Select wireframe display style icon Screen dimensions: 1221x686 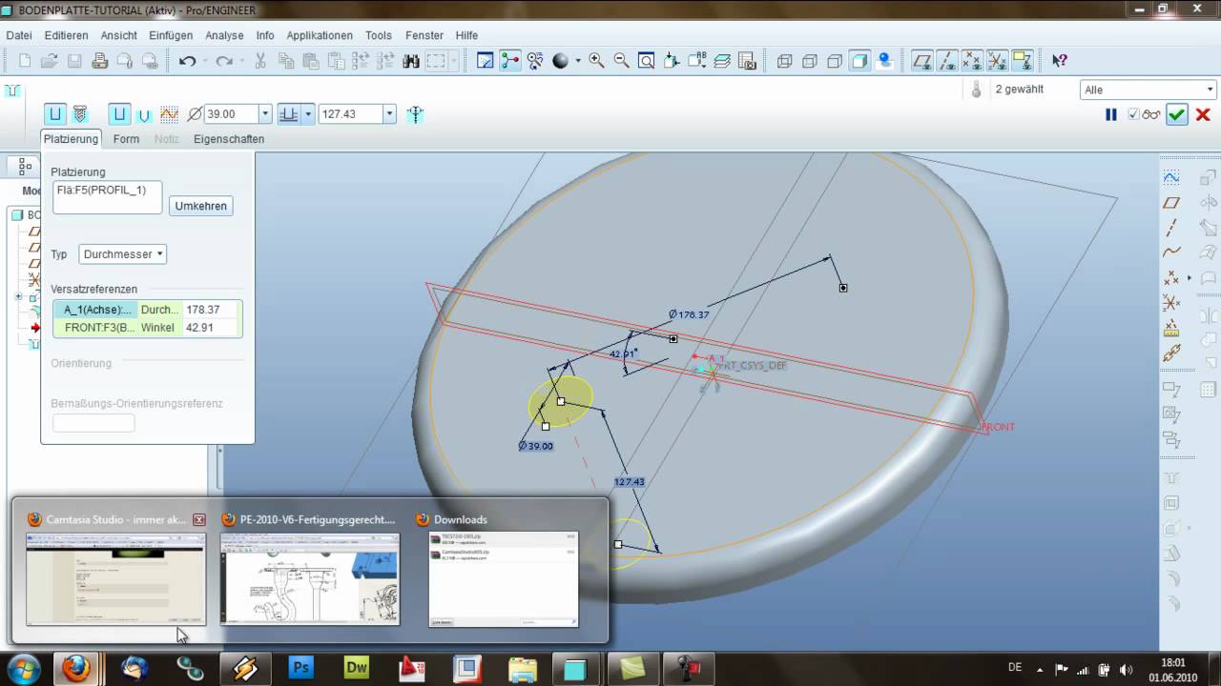[785, 61]
